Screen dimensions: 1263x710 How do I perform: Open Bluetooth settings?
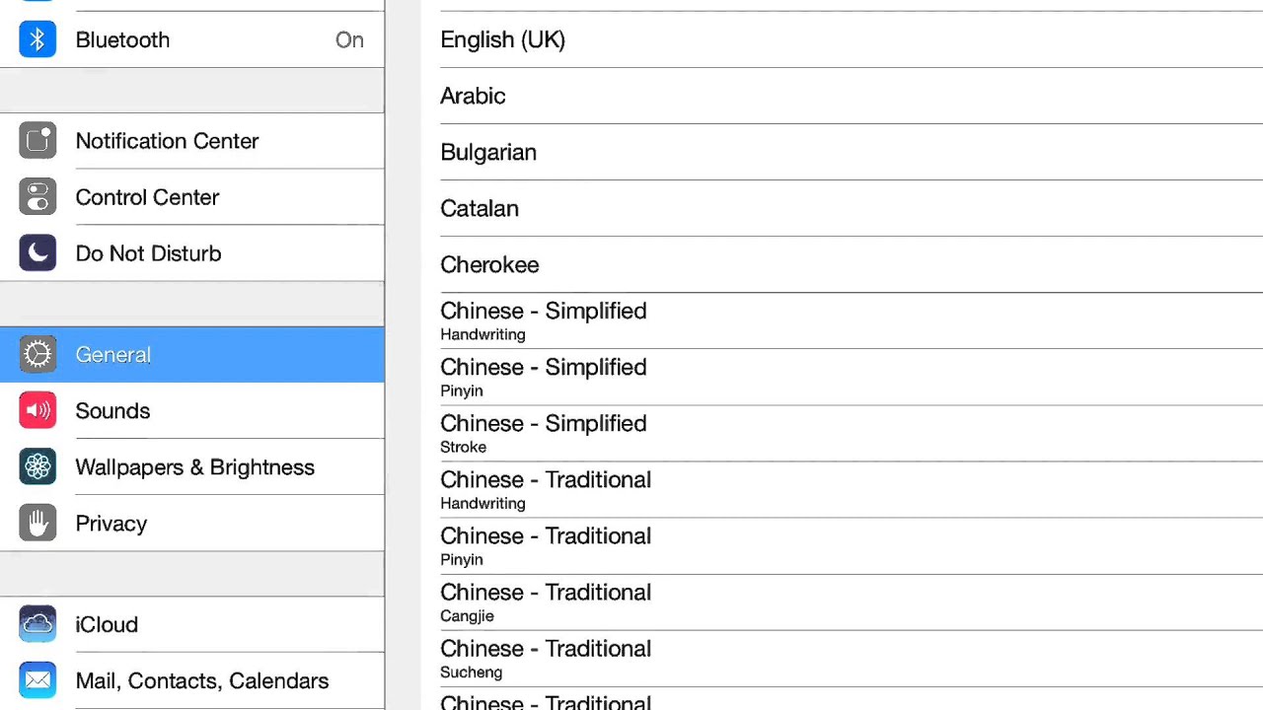pos(192,39)
